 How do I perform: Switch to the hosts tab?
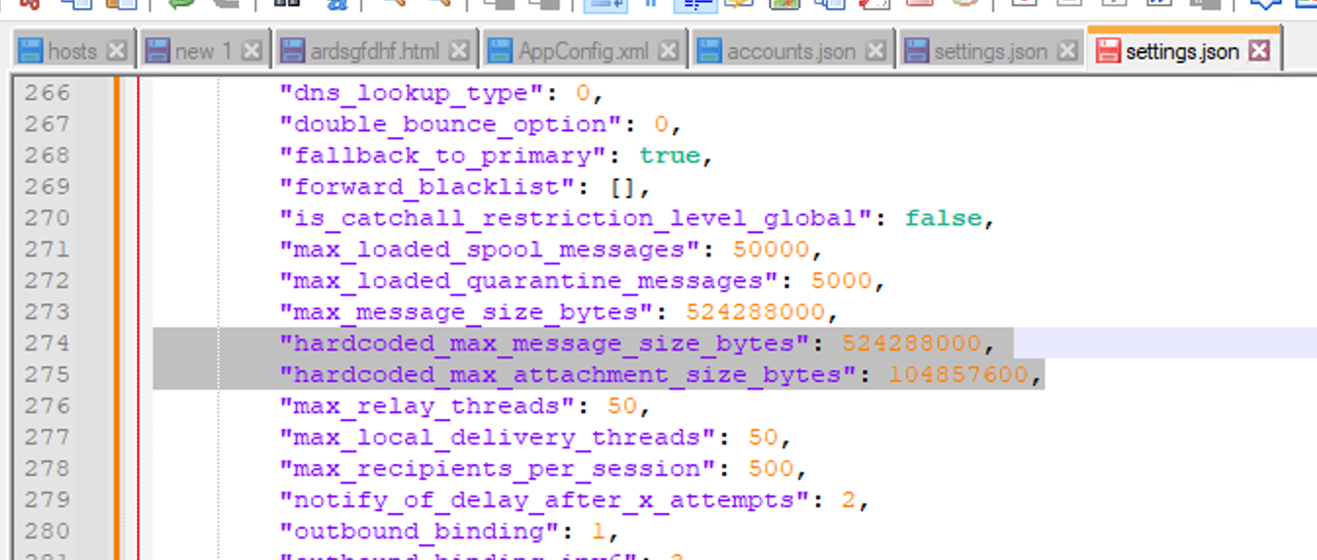[x=71, y=51]
